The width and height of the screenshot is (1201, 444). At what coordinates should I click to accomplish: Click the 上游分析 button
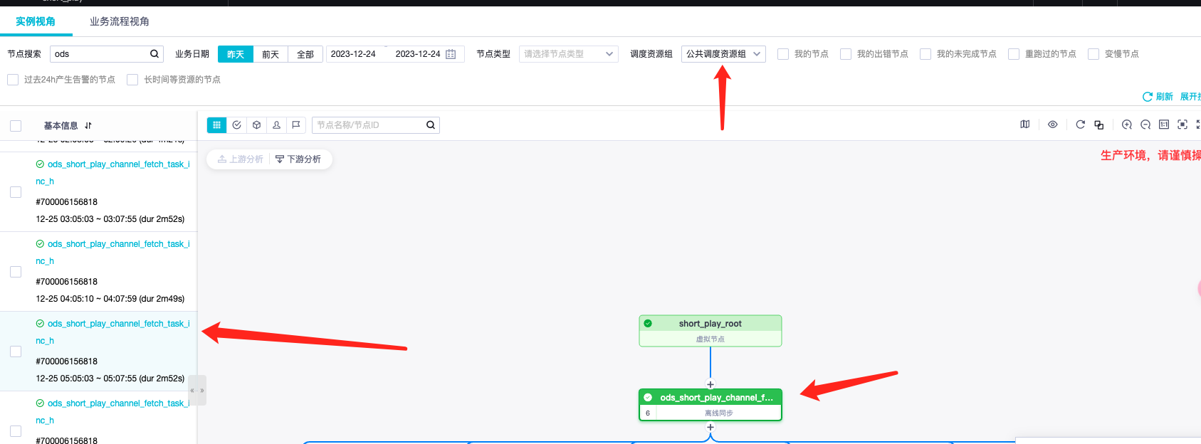point(240,159)
